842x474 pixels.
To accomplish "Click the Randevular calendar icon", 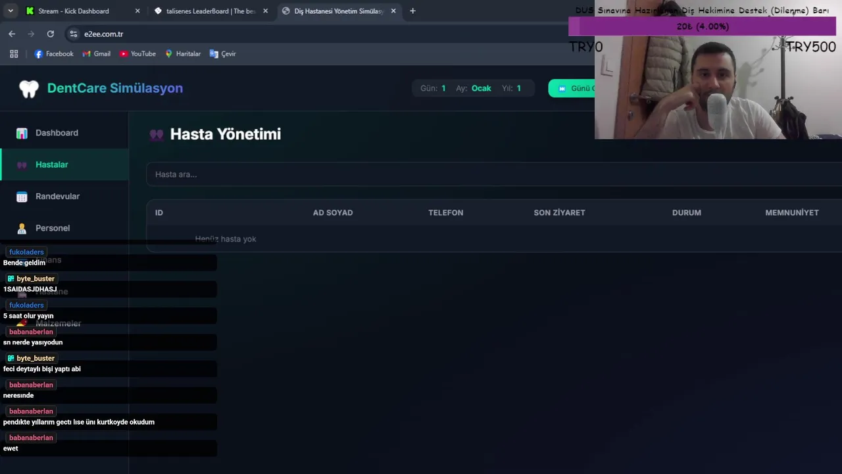I will [22, 196].
